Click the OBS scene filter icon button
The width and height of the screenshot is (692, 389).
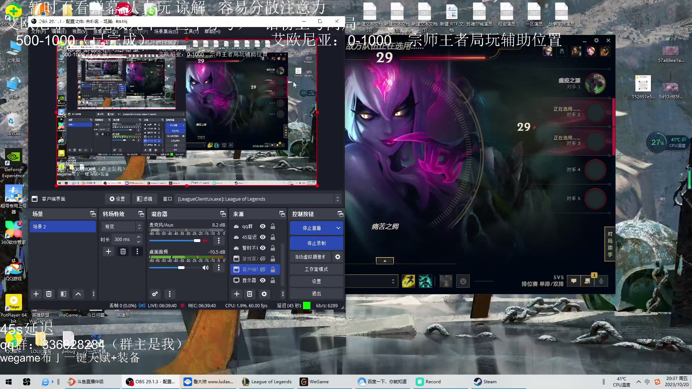pyautogui.click(x=64, y=294)
